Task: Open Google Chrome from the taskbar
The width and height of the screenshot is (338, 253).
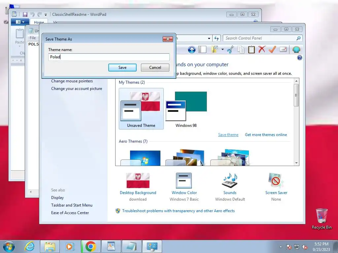Action: [90, 246]
